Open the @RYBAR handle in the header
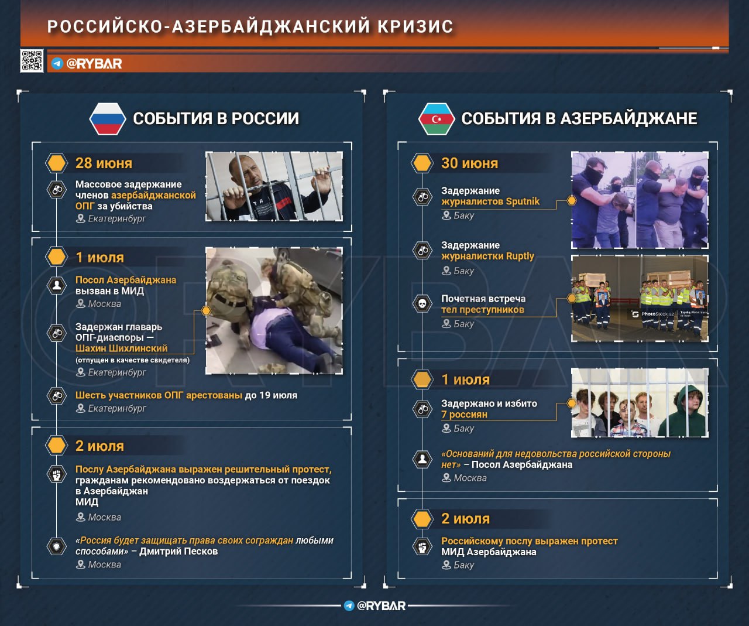Screen dimensions: 749x626 (x=94, y=63)
